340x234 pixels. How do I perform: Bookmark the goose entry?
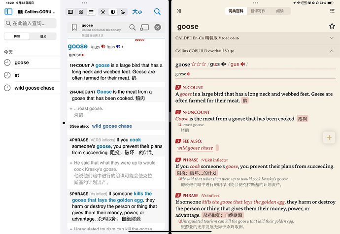74,27
